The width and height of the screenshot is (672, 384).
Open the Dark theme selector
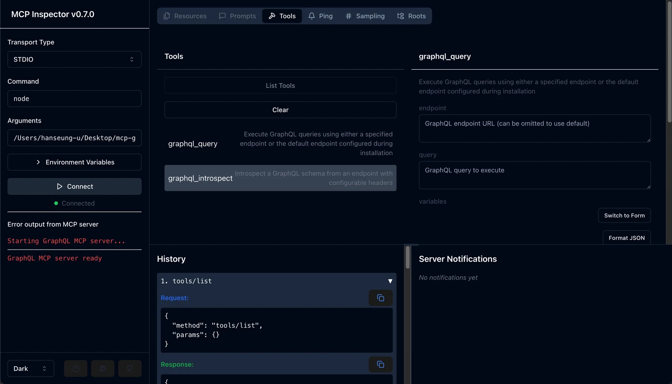[31, 369]
